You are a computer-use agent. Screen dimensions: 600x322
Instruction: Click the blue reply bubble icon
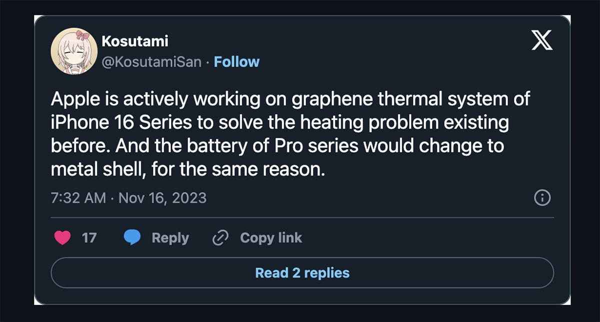[132, 238]
